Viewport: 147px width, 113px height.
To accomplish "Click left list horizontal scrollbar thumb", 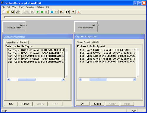I will click(27, 80).
